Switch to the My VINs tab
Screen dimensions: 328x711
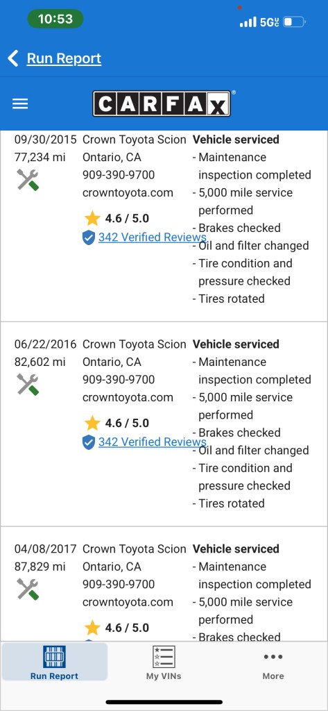164,663
